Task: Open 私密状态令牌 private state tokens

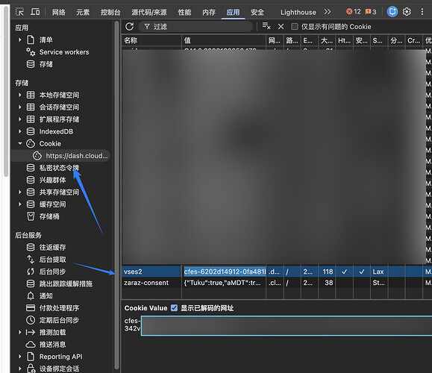Action: pyautogui.click(x=59, y=168)
